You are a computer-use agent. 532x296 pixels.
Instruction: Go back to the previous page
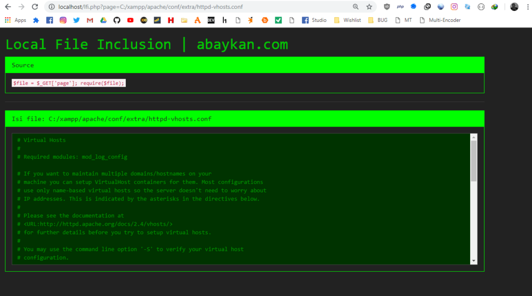pyautogui.click(x=8, y=7)
